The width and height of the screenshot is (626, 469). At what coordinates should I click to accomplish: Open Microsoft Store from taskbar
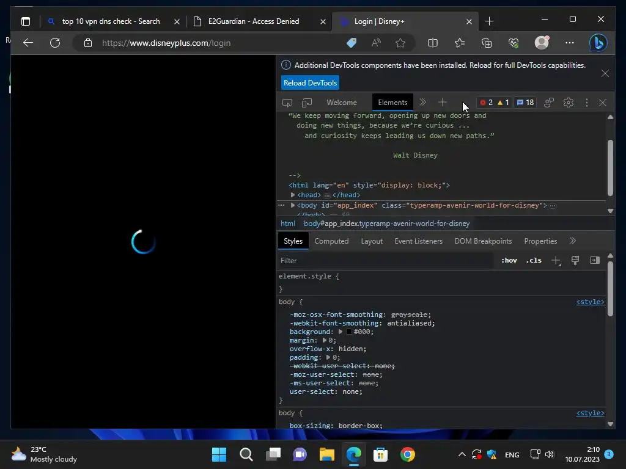(x=380, y=454)
